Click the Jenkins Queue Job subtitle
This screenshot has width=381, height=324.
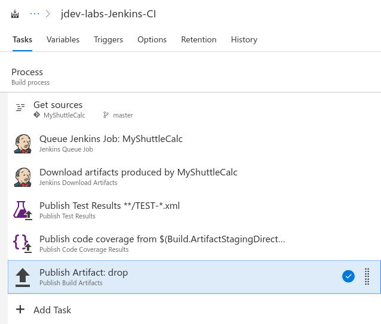[x=66, y=149]
